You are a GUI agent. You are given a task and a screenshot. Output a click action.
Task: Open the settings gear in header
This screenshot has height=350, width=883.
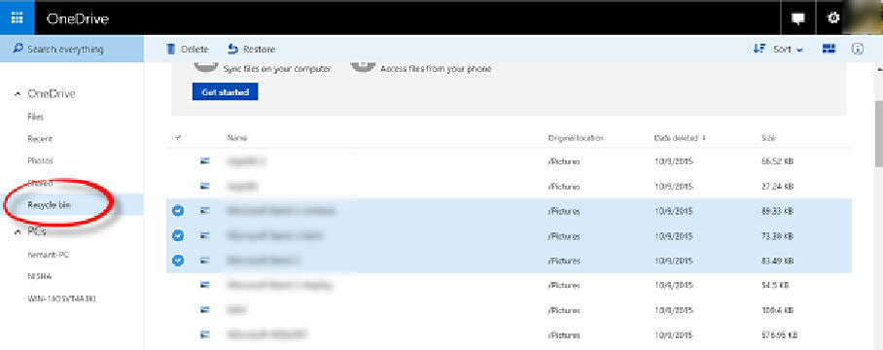pyautogui.click(x=832, y=18)
